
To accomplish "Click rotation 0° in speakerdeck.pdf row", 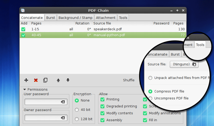I will tap(89, 29).
